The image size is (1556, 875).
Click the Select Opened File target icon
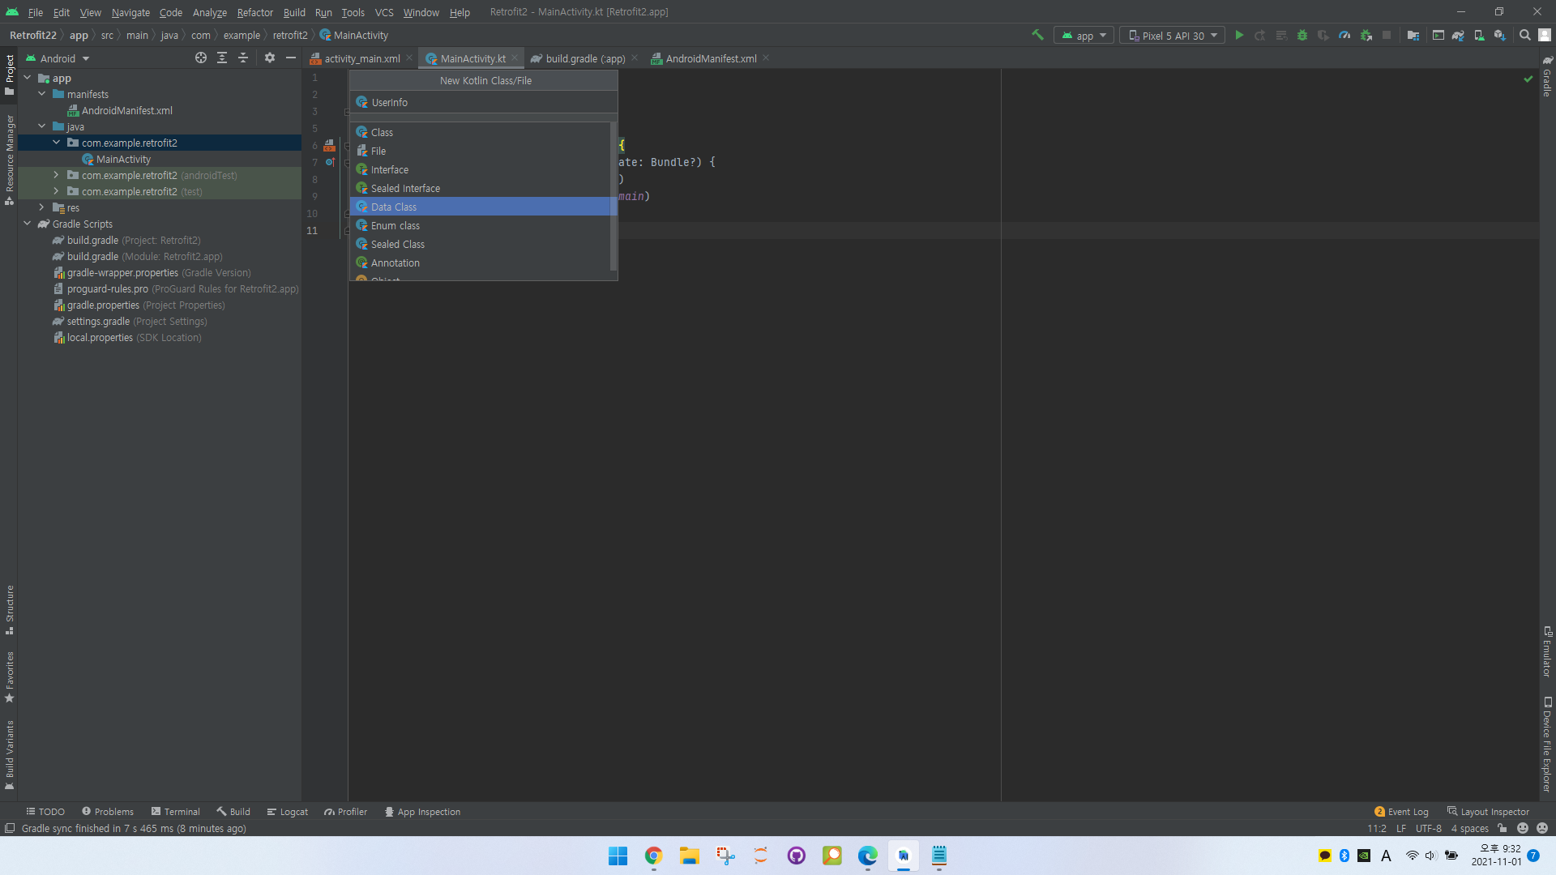pyautogui.click(x=200, y=58)
